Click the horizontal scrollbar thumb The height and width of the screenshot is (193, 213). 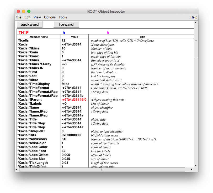[102, 170]
